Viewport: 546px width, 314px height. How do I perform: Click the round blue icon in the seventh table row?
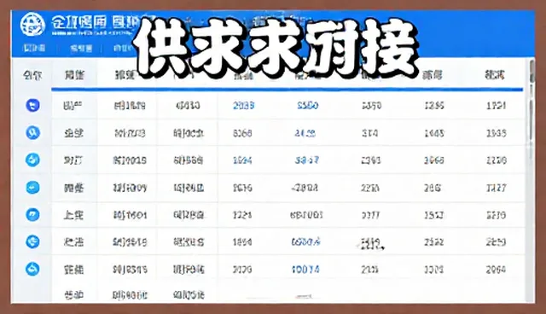tap(32, 269)
